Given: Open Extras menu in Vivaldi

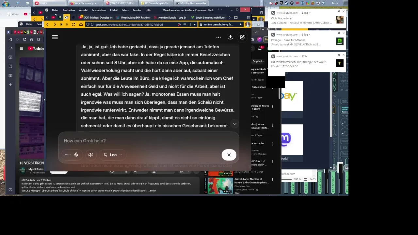Looking at the screenshot, I should (125, 10).
